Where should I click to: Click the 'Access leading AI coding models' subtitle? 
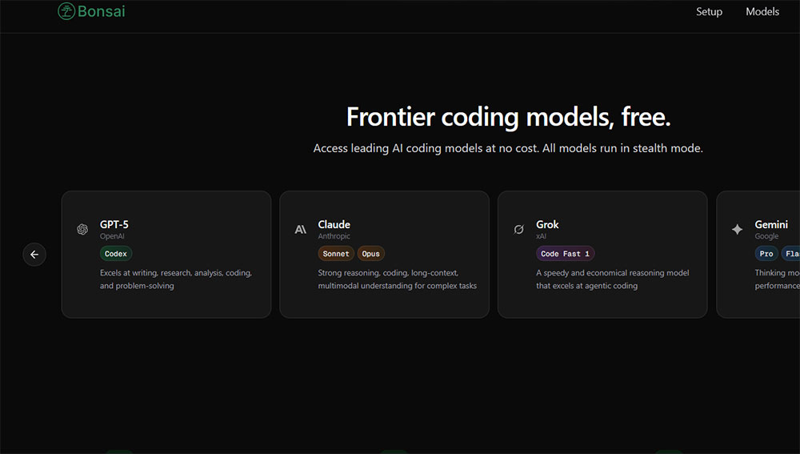(508, 148)
